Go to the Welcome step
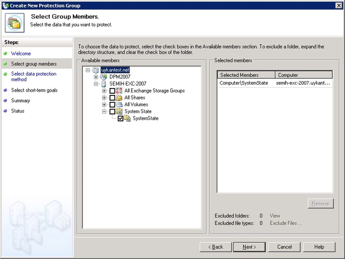The height and width of the screenshot is (259, 345). tap(21, 54)
